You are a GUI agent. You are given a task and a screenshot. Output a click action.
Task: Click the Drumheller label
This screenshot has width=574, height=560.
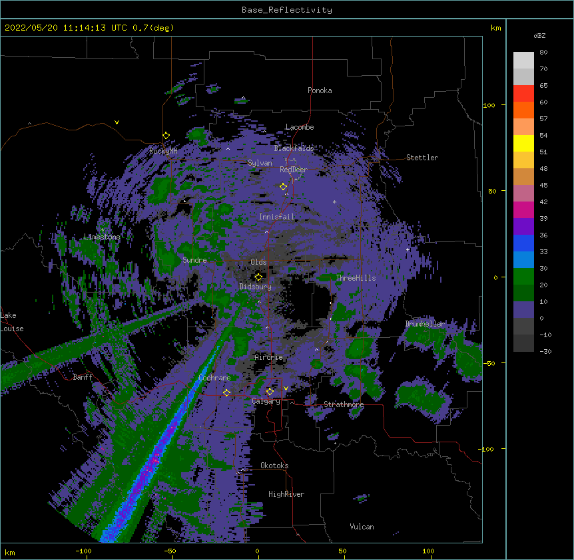[x=425, y=324]
